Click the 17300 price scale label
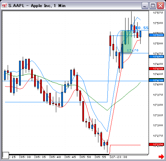Viewport: 166px width, 161px height. (x=158, y=125)
